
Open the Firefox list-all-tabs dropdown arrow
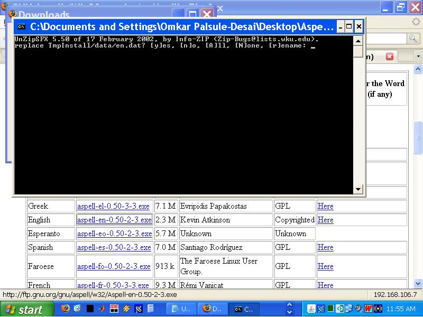click(x=418, y=57)
